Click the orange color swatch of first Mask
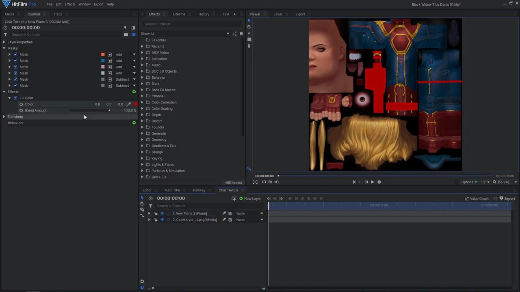Screen dimensions: 520x292 tap(103, 54)
